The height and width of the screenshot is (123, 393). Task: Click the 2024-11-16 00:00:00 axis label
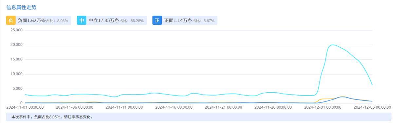tap(174, 107)
